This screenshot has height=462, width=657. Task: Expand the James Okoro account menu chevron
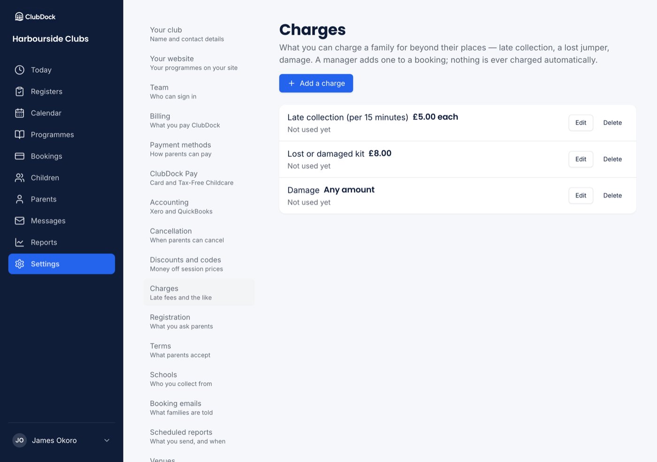coord(107,440)
